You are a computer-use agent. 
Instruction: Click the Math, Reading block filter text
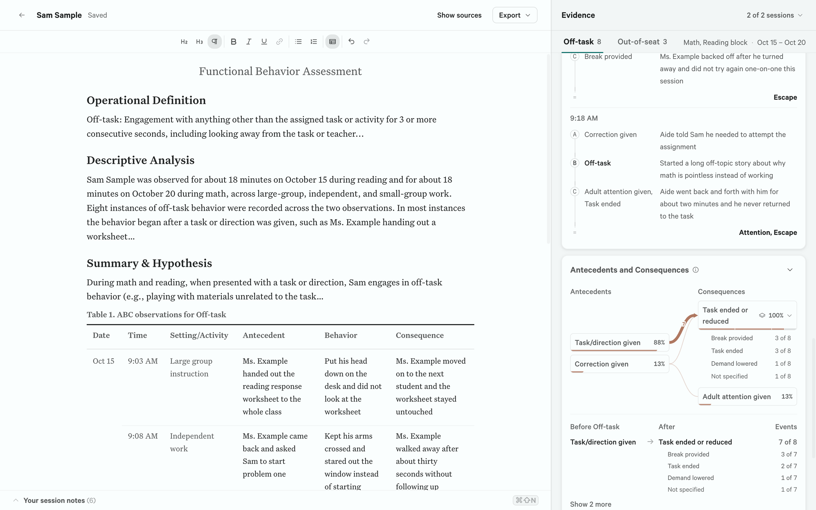pos(715,42)
